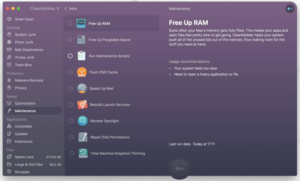This screenshot has width=300, height=181.
Task: Click the Free Up RAM chip icon
Action: coord(81,23)
